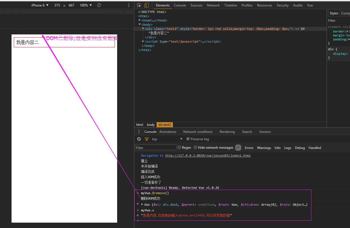This screenshot has width=350, height=228.
Task: Open the Network tab
Action: coord(213,5)
